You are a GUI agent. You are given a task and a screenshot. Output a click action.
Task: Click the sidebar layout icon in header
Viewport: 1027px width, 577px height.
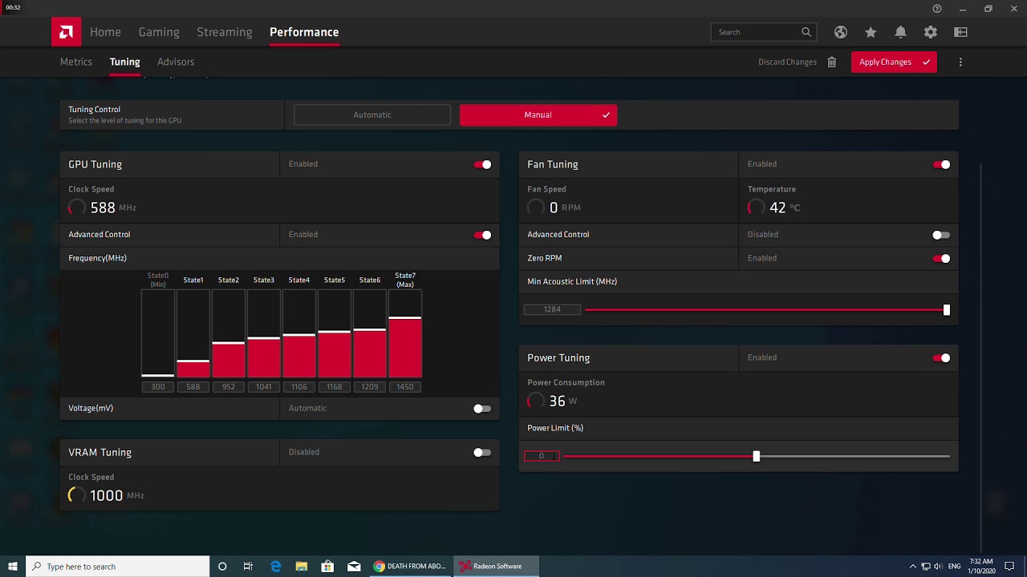pyautogui.click(x=960, y=32)
